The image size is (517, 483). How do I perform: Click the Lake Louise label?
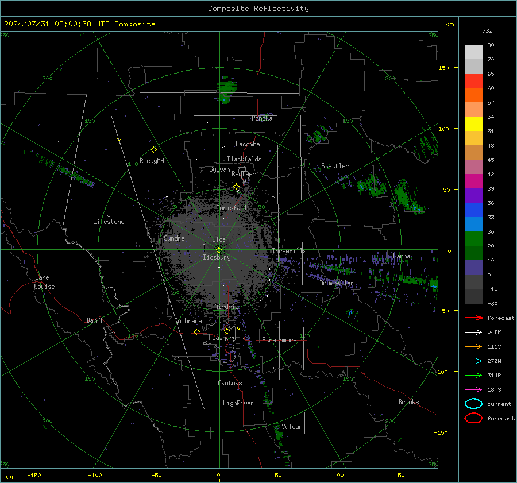click(44, 282)
